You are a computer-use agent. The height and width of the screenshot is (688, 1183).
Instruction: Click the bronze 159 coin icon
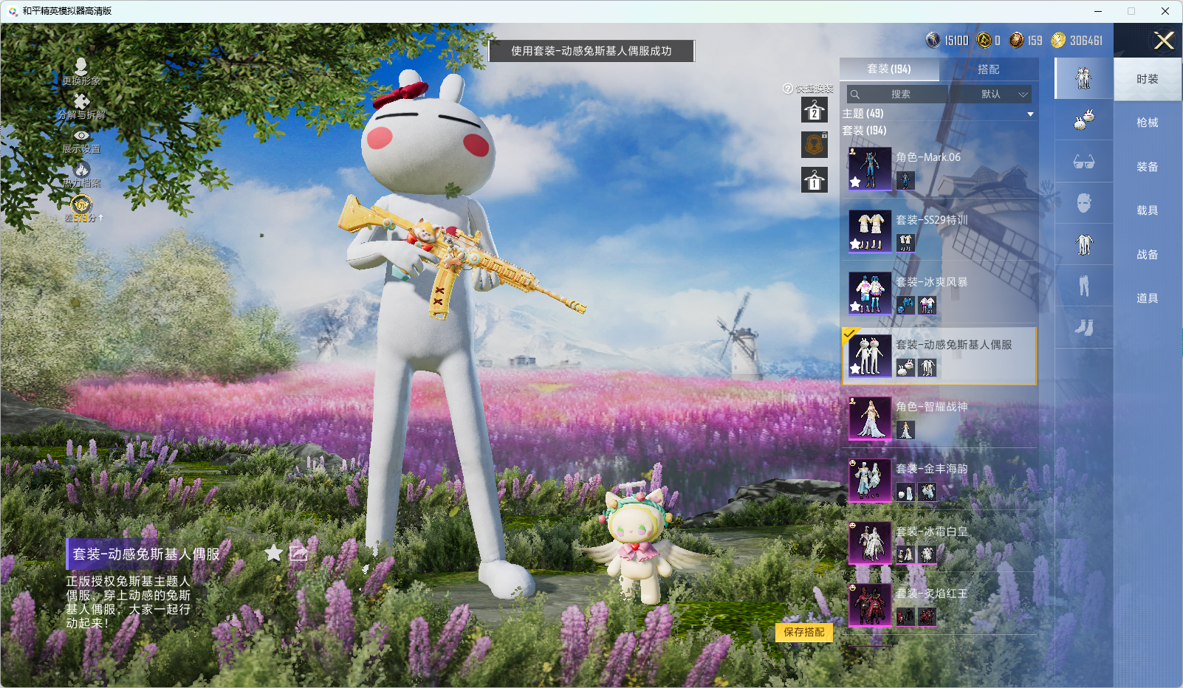pyautogui.click(x=1017, y=40)
